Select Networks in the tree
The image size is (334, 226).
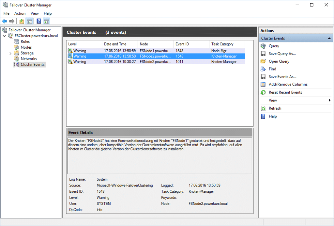coord(29,59)
